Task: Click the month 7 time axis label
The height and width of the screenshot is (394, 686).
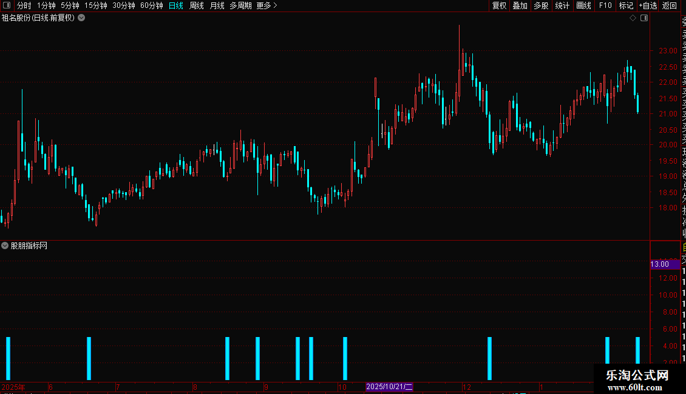Action: [118, 387]
